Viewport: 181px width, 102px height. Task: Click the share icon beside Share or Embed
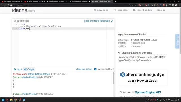tap(119, 53)
